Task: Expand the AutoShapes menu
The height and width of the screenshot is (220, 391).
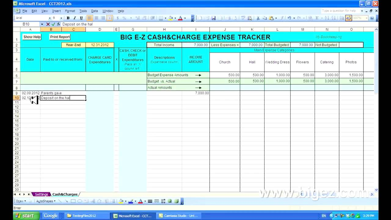Action: 45,201
